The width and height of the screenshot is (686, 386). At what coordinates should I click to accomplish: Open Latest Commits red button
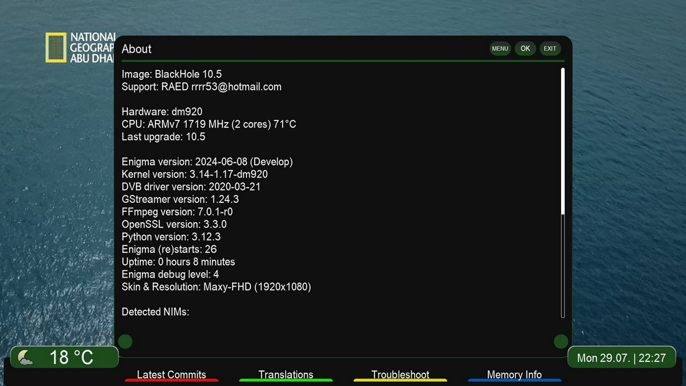coord(171,375)
